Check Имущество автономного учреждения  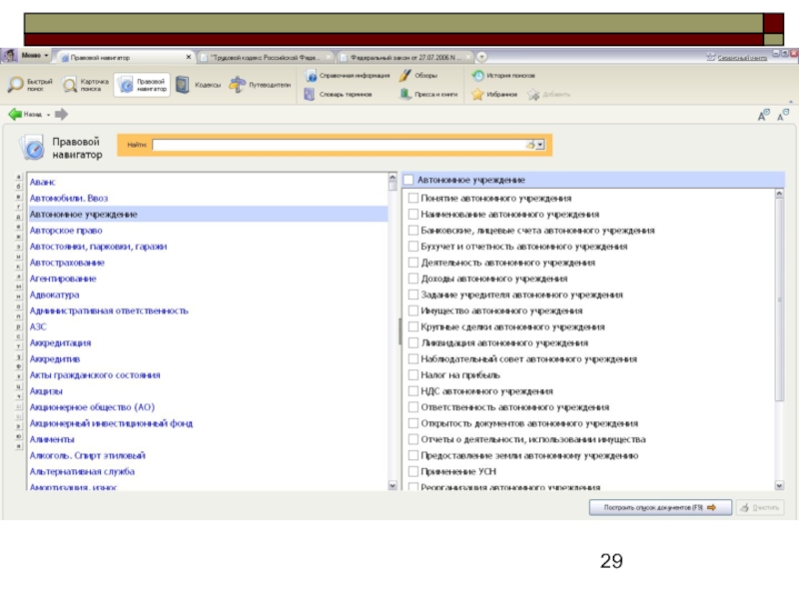[413, 310]
